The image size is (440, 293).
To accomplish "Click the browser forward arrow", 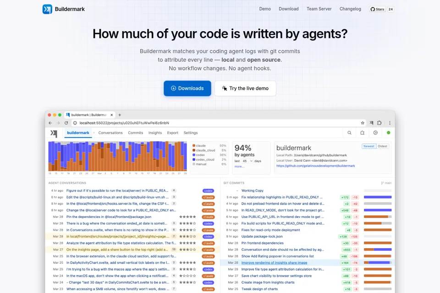I will 58,123.
